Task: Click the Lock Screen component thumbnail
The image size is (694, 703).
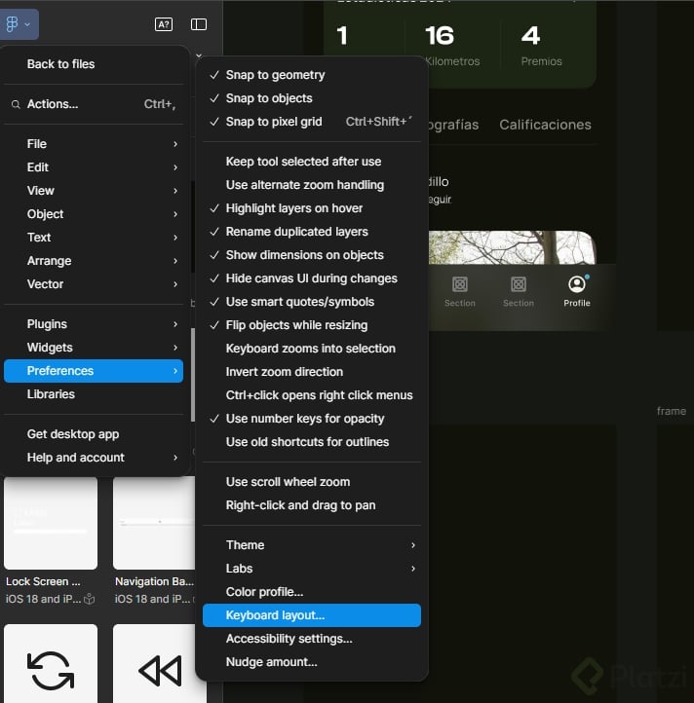Action: tap(51, 523)
